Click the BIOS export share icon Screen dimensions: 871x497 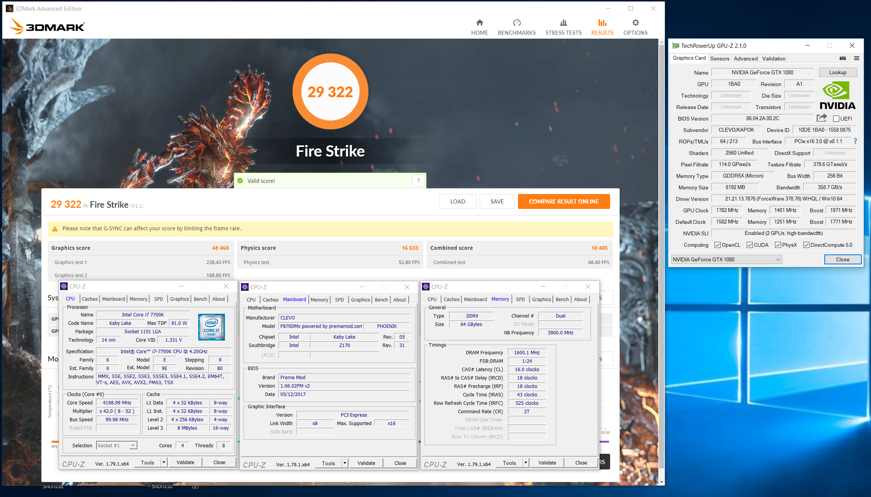click(821, 118)
